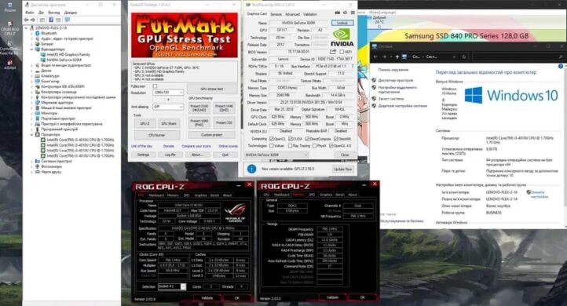Viewport: 567px width, 306px height.
Task: Open address bar dropdown in System window
Action: [x=454, y=56]
